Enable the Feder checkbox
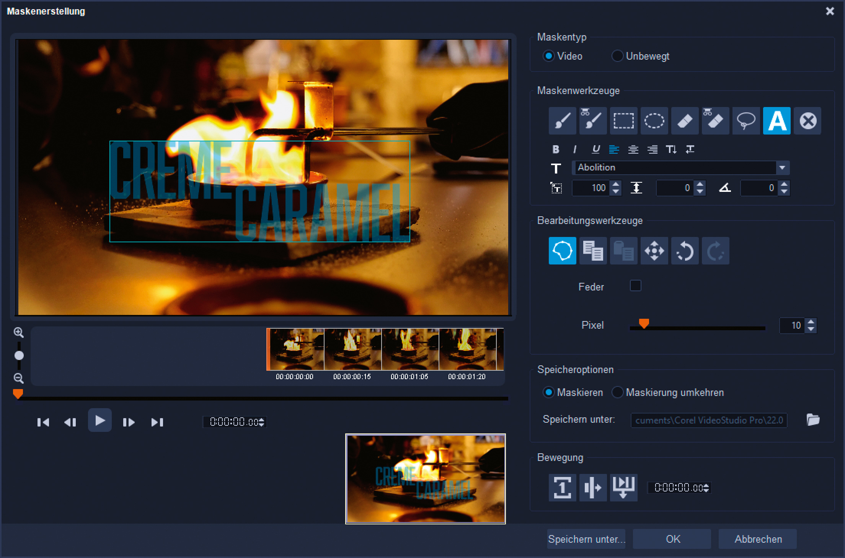This screenshot has height=558, width=845. point(635,286)
